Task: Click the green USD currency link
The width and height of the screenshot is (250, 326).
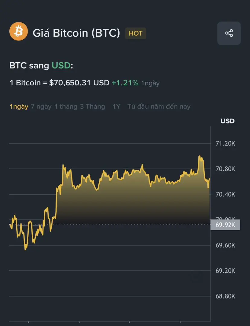Action: click(x=61, y=65)
